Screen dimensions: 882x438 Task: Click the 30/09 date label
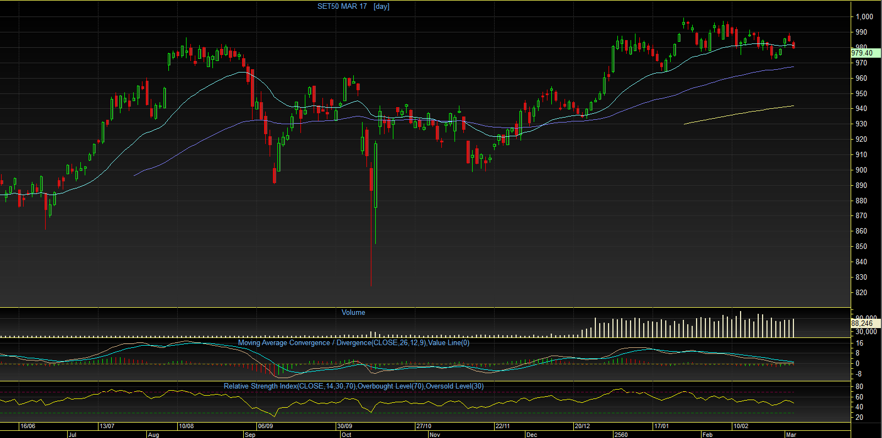(x=344, y=426)
